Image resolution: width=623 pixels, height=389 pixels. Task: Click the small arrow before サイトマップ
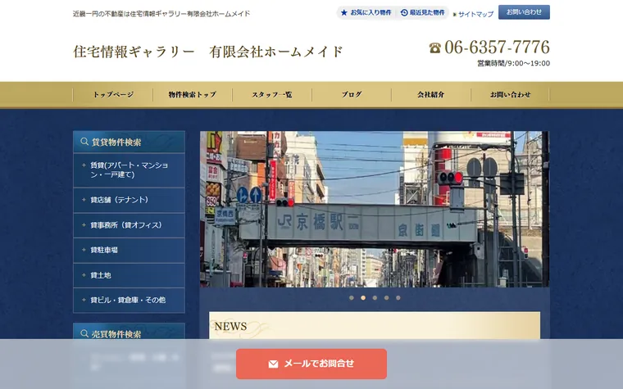click(455, 15)
